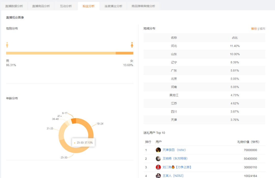The width and height of the screenshot is (275, 178).
Task: Click avatar of 王某人
Action: 158,176
